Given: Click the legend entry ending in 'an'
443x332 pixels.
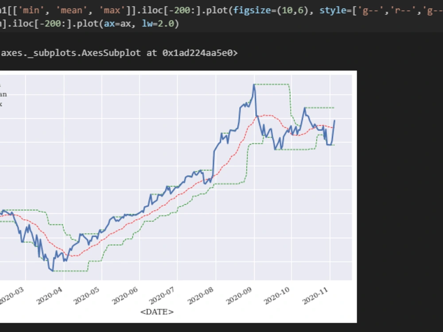Looking at the screenshot, I should pos(4,94).
